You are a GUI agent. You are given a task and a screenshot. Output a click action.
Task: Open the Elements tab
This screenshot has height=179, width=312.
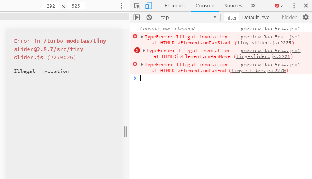175,6
